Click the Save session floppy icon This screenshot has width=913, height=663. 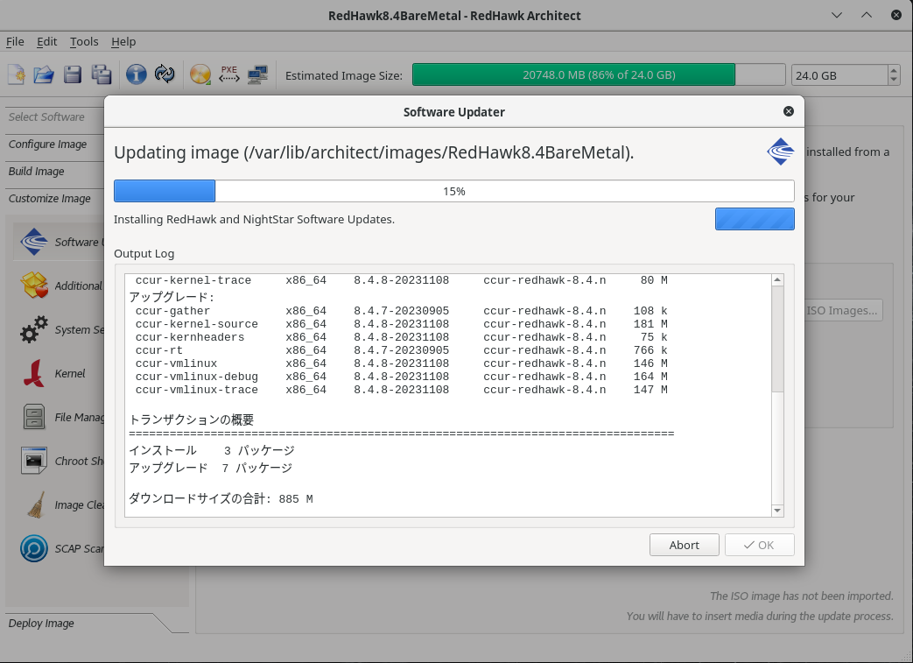(x=73, y=74)
